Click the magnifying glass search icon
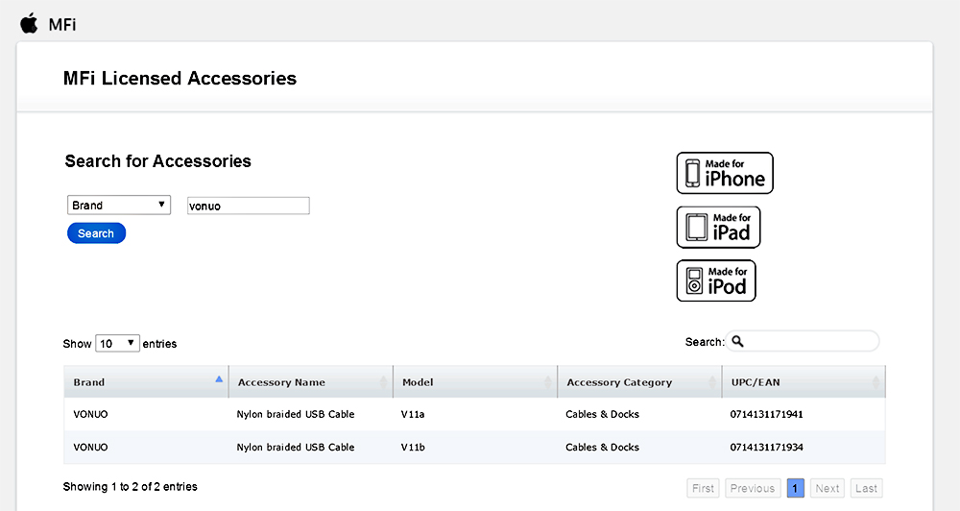 click(737, 341)
